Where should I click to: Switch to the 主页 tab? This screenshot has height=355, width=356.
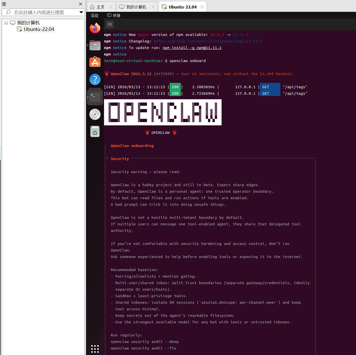[x=100, y=7]
